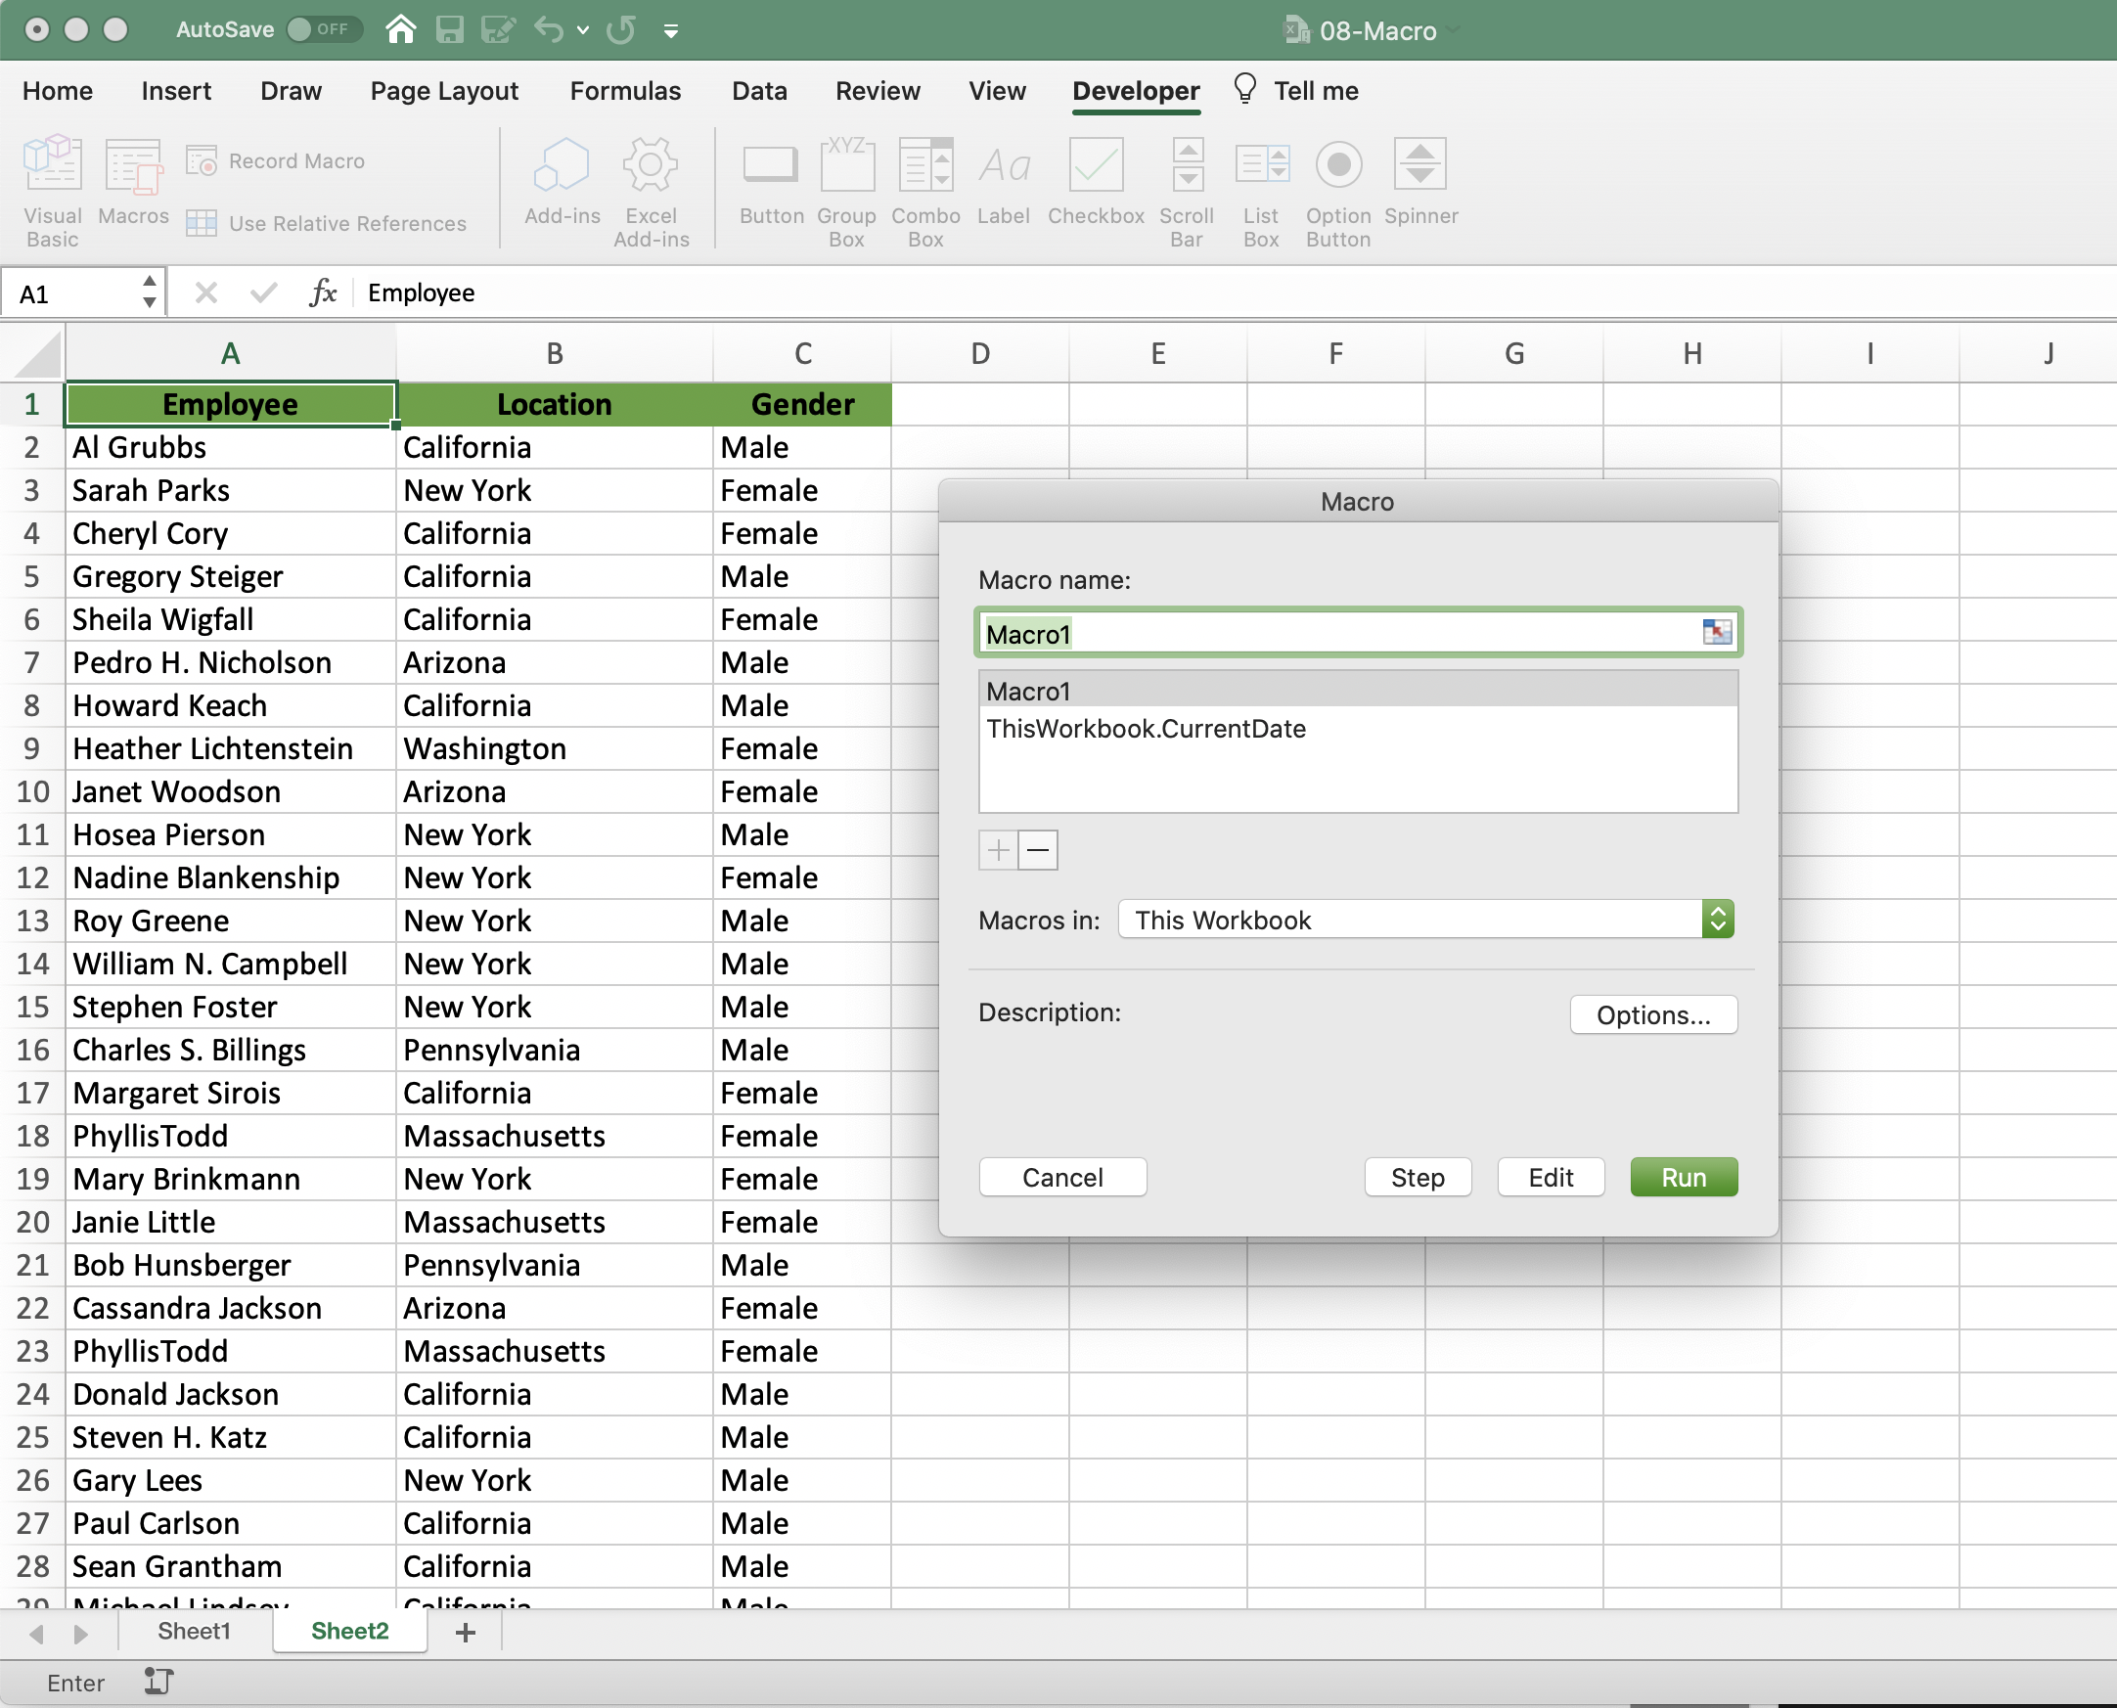Click the Undo arrow icon
This screenshot has height=1708, width=2117.
coord(549,29)
